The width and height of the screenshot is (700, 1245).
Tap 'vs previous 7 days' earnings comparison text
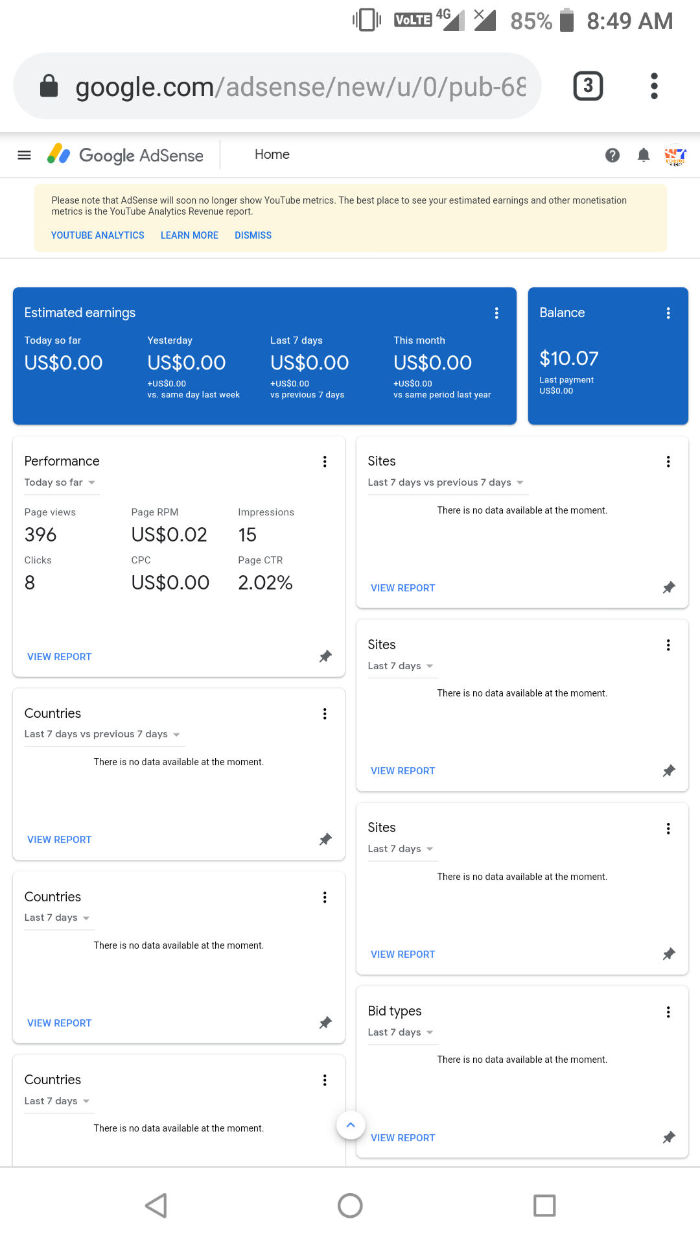(307, 395)
